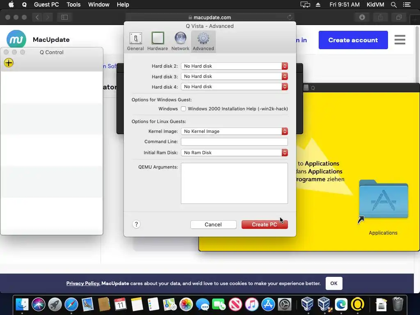Add a new PC in Q Control

9,63
